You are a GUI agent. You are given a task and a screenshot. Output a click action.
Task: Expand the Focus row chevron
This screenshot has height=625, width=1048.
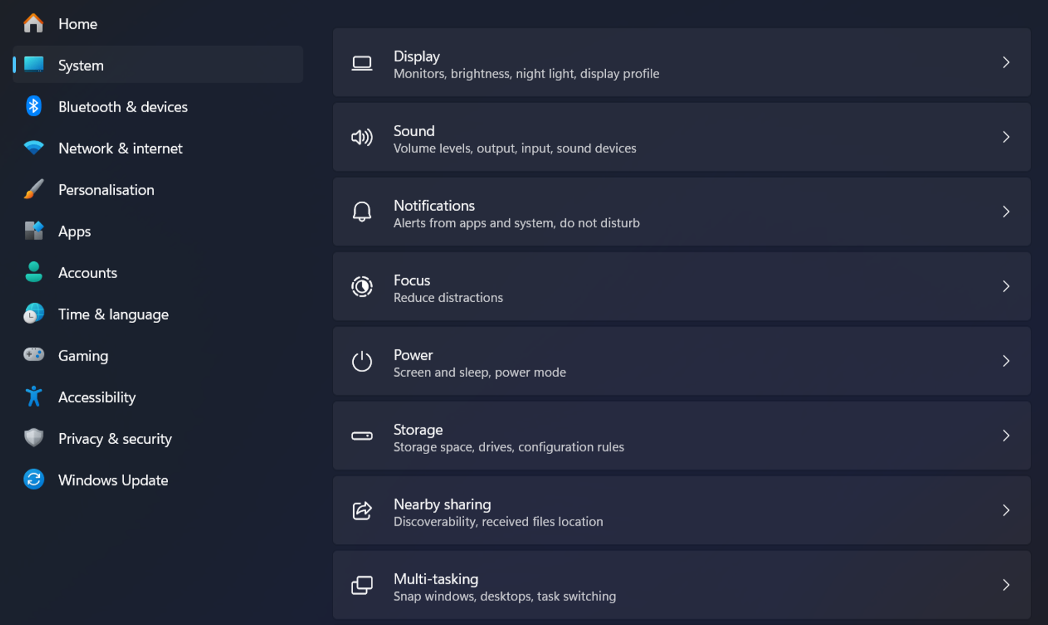pos(1006,286)
